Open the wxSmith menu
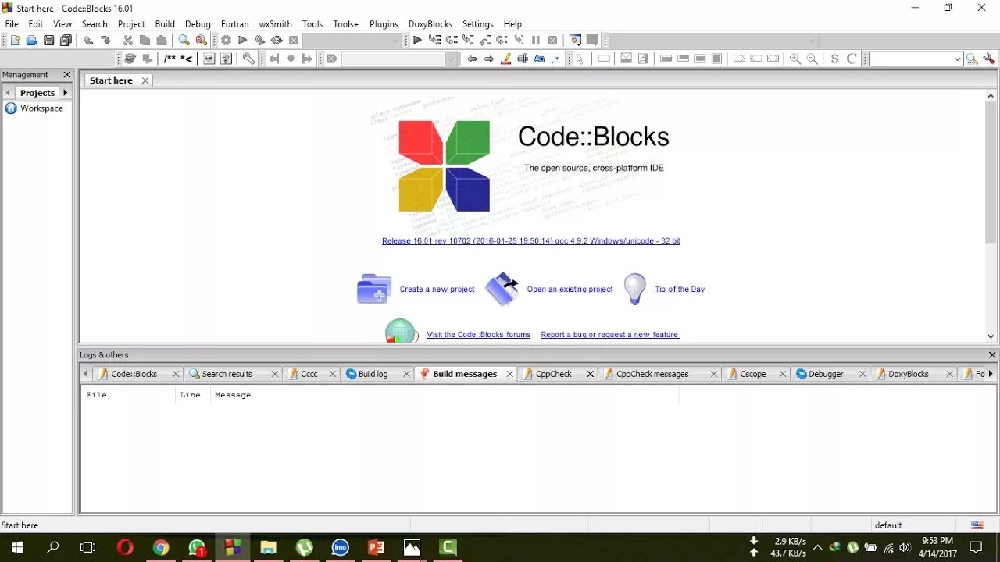 (276, 24)
